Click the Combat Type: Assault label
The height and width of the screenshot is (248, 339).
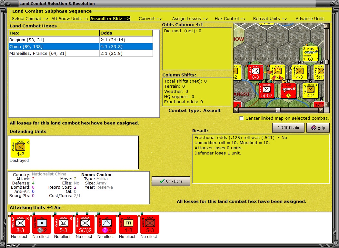pyautogui.click(x=194, y=111)
